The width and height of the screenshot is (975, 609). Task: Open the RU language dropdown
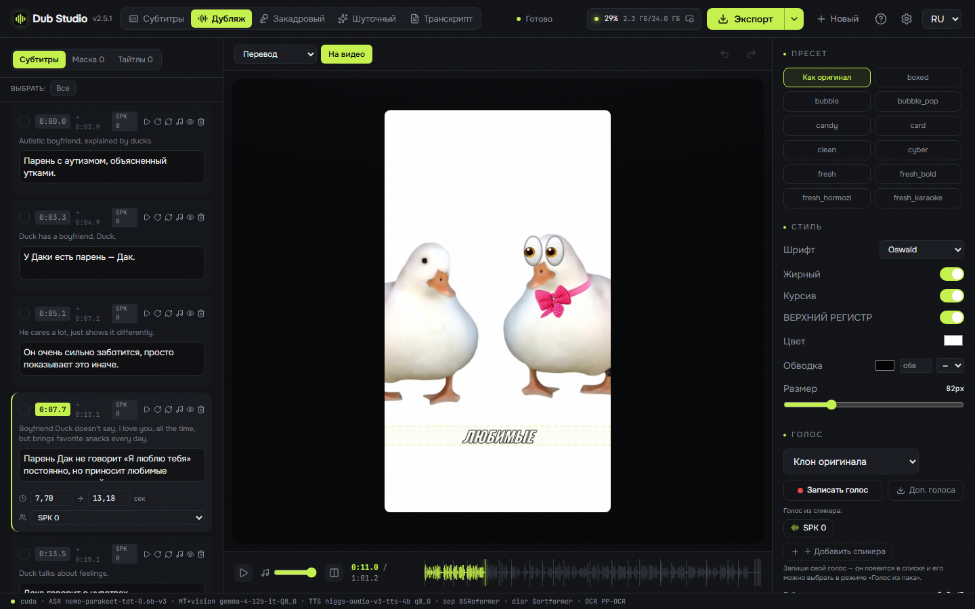tap(942, 19)
